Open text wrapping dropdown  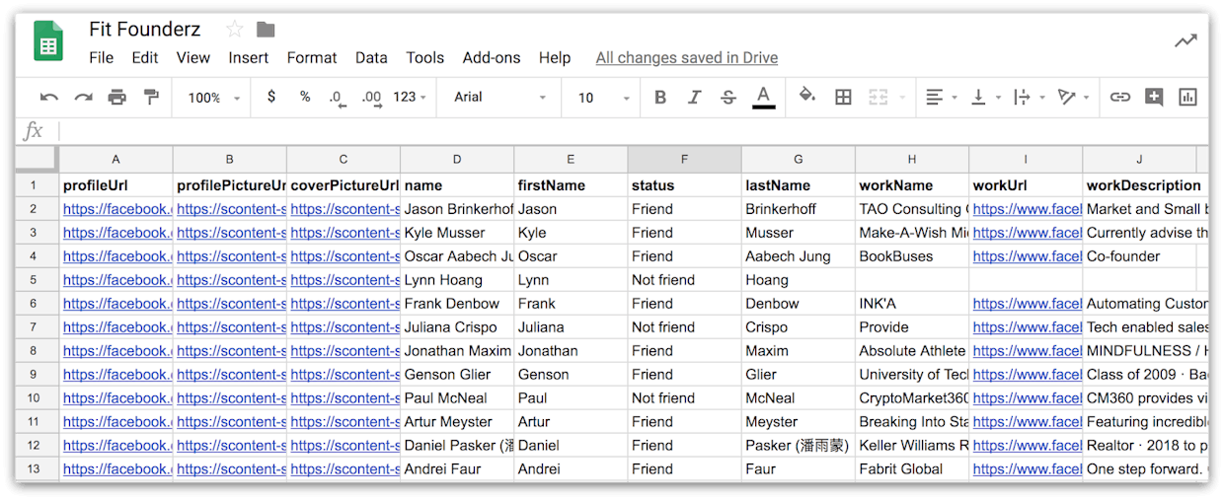coord(1029,97)
